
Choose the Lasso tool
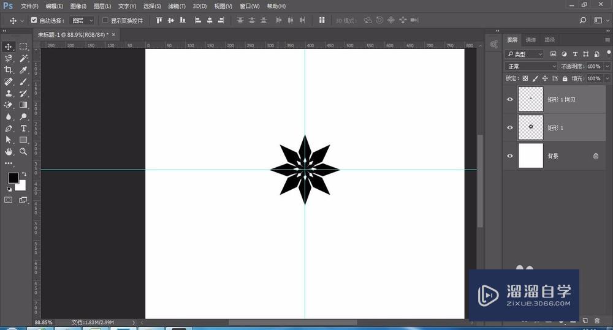[x=8, y=58]
